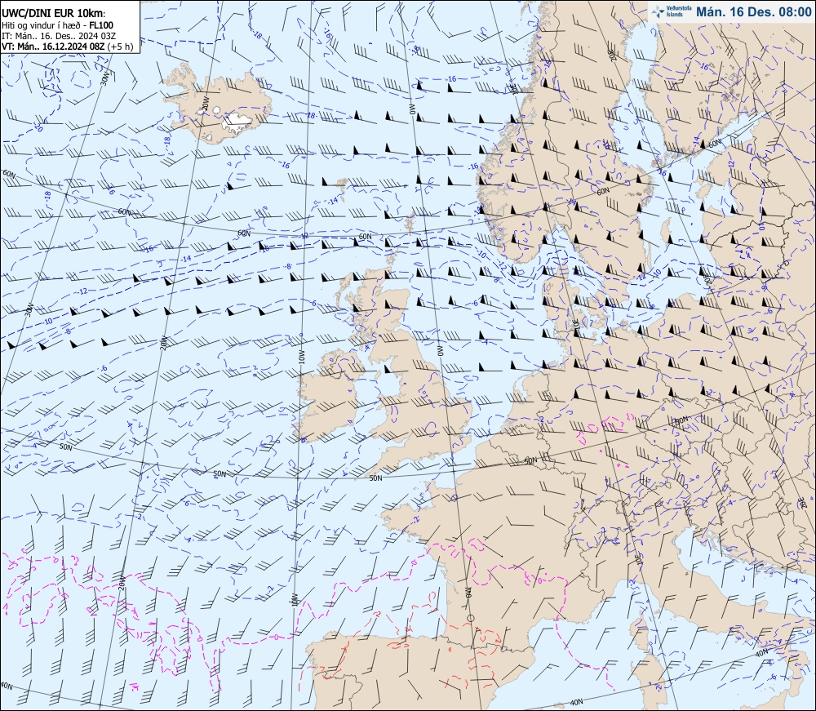
Task: Click the 50N label south of Cornwall
Action: [x=375, y=478]
